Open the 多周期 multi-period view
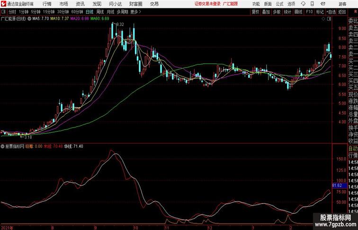Viewport: 358px width, 230px height. (122, 12)
